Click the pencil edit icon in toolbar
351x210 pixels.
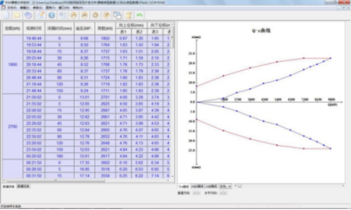(40, 15)
